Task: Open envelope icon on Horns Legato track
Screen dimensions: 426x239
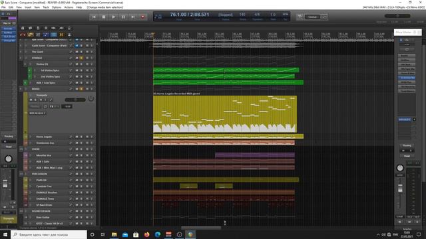Action: 71,137
